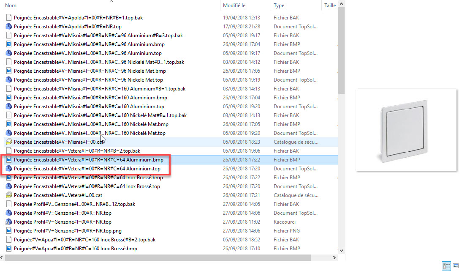Click the vertical scrollbar down arrow
Viewport: 462px width, 271px height.
(341, 251)
